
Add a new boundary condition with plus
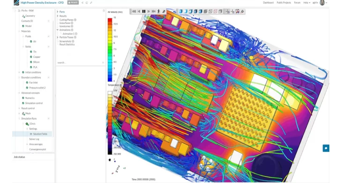tap(48, 77)
